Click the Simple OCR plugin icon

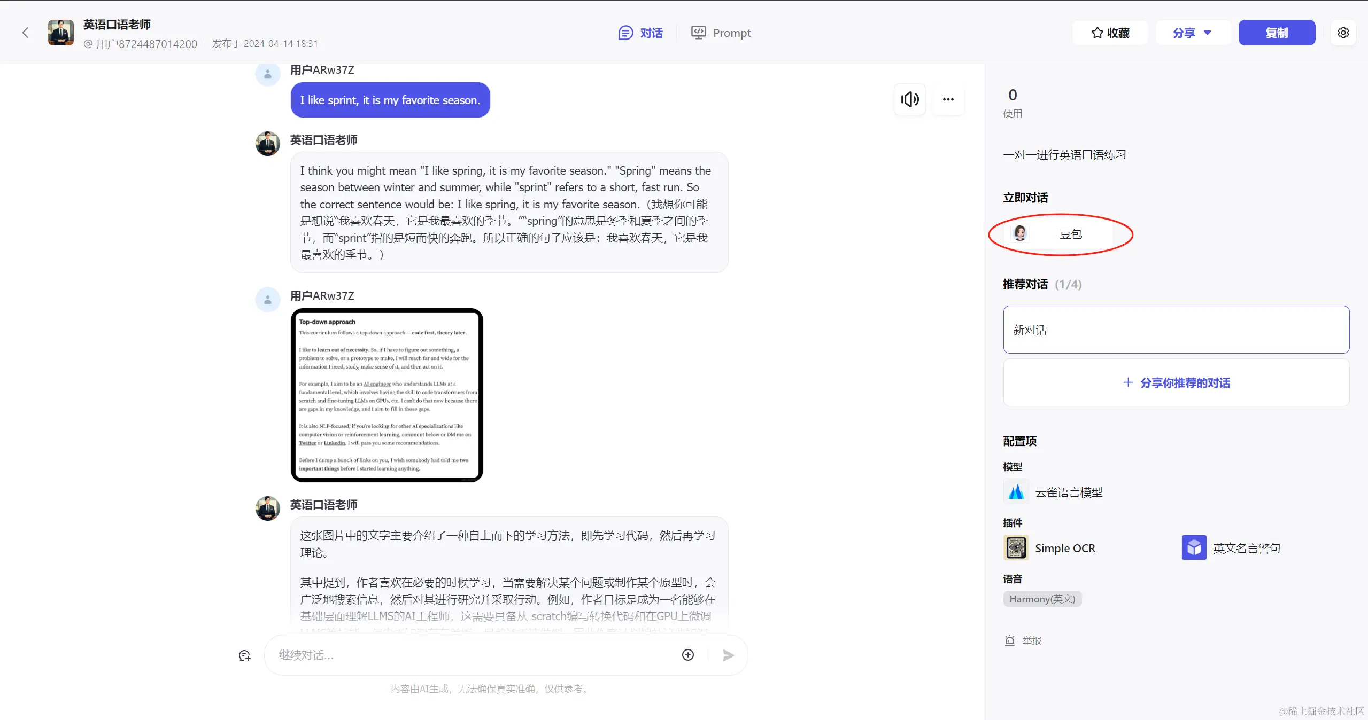click(1016, 548)
